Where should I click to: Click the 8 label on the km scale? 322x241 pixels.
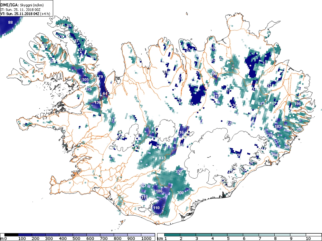[x=275, y=238]
